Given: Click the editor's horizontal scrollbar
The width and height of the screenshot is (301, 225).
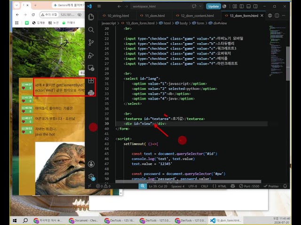Looking at the screenshot, I should 188,181.
